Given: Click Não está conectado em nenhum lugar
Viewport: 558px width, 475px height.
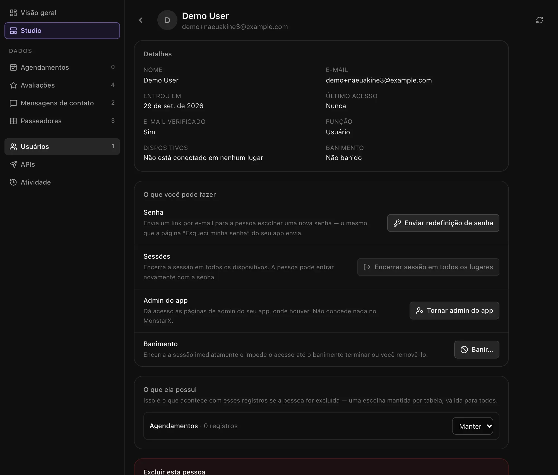Looking at the screenshot, I should point(203,158).
